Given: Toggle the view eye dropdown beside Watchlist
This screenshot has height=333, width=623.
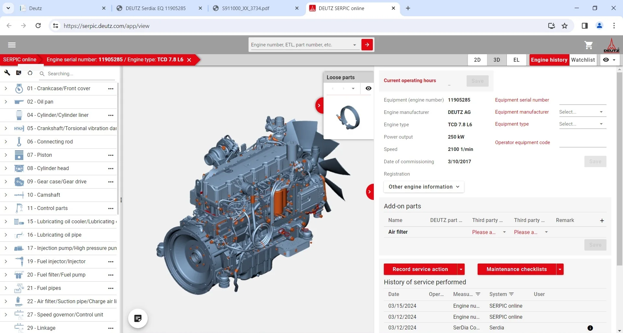Looking at the screenshot, I should click(x=609, y=60).
